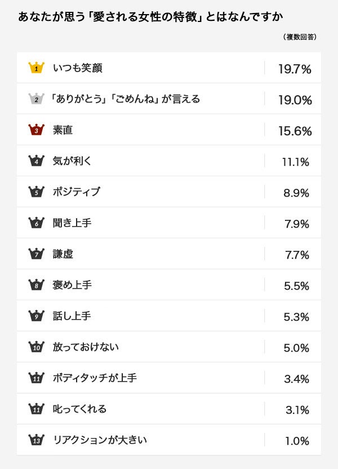Image resolution: width=338 pixels, height=469 pixels.
Task: Click the silver rank 2 crown icon
Action: click(36, 99)
